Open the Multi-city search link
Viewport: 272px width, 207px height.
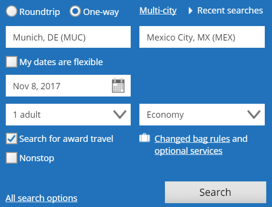[158, 11]
